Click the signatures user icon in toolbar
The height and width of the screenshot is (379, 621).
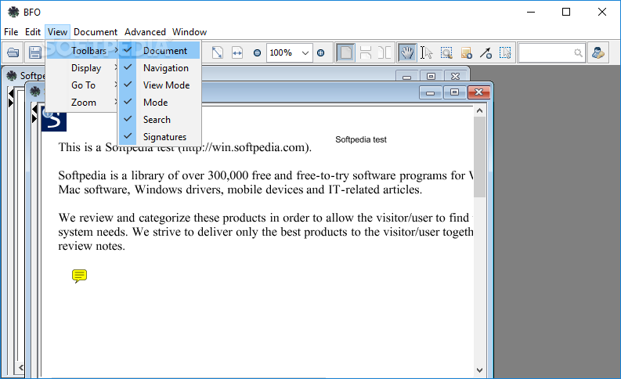(x=598, y=52)
